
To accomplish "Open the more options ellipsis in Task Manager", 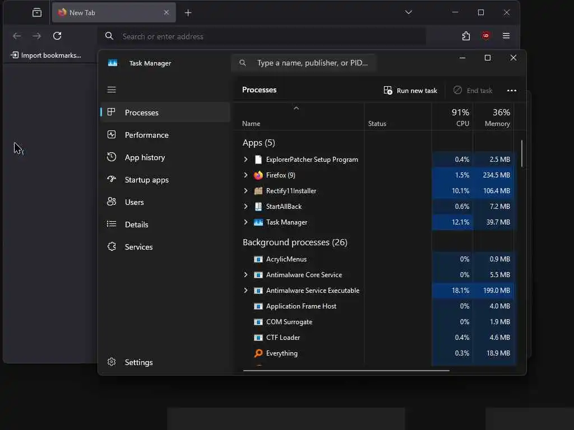I will click(511, 90).
